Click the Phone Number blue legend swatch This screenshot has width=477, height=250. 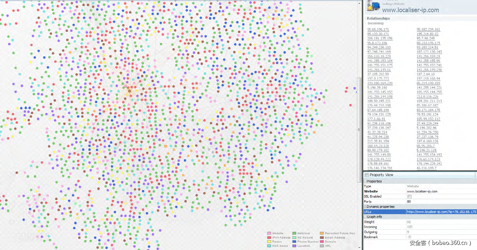tap(294, 242)
